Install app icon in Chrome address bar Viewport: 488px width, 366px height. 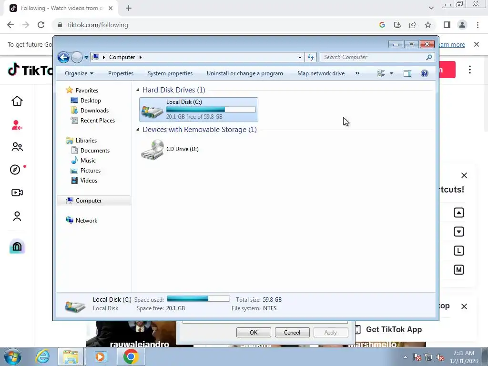coord(397,25)
